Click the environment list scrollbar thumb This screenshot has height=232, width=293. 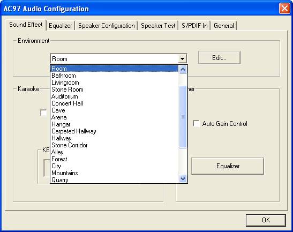click(183, 117)
